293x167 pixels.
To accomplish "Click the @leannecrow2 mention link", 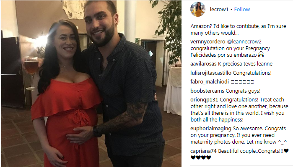I will pyautogui.click(x=244, y=42).
